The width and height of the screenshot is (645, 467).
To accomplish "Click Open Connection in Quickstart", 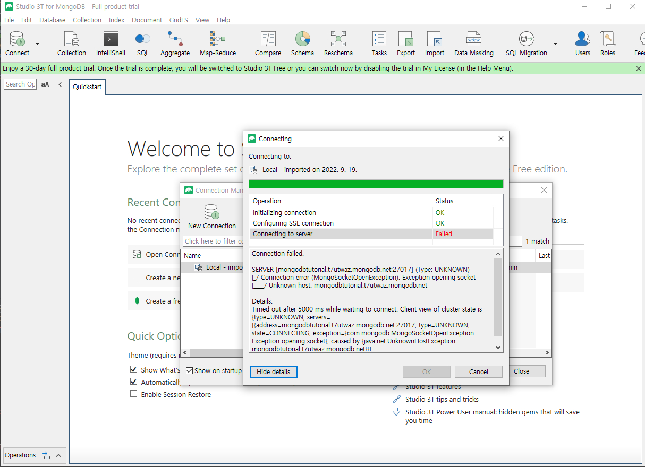I will pos(156,254).
